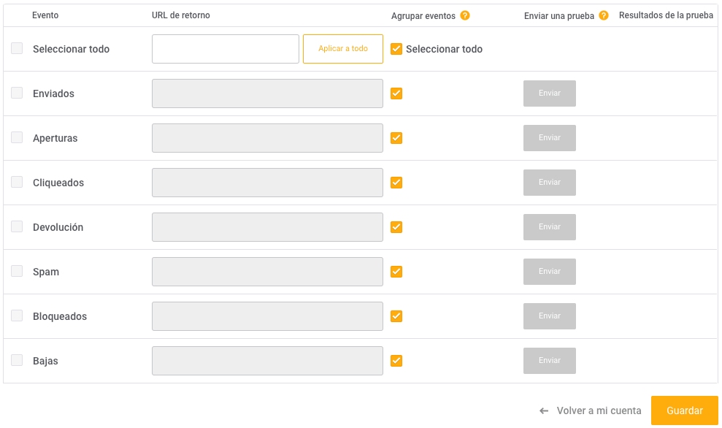Uncheck group events for Enviados row
Viewport: 722px width, 428px height.
click(396, 93)
